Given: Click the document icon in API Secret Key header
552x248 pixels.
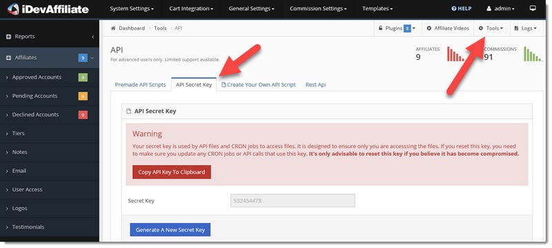Looking at the screenshot, I should point(128,111).
